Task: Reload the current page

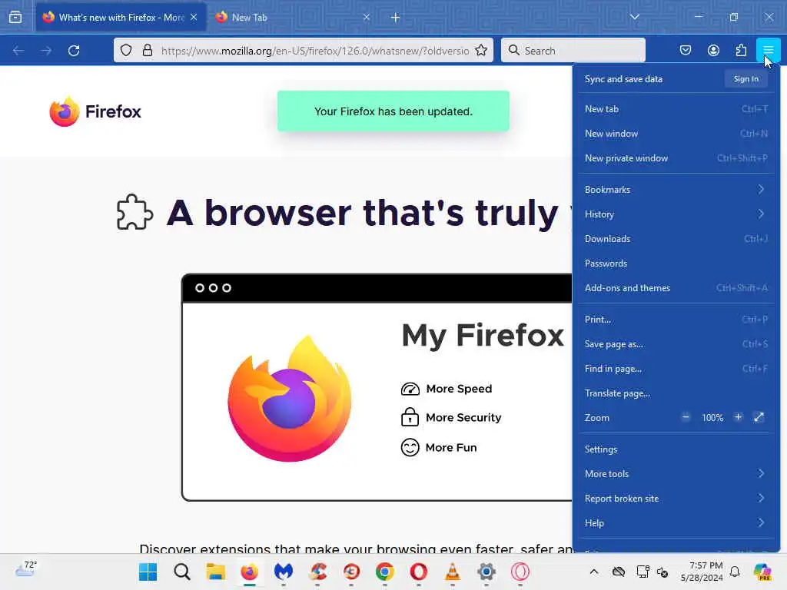Action: (74, 50)
